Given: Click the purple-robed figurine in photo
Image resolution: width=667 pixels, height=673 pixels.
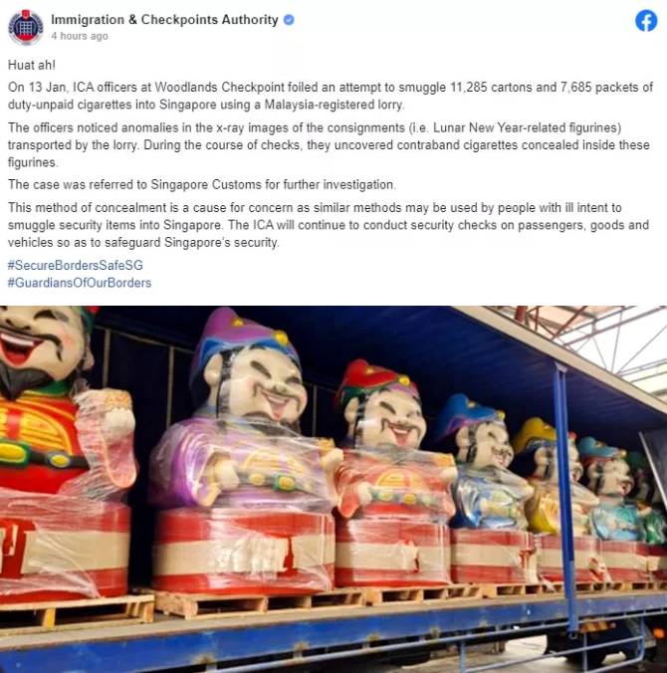Looking at the screenshot, I should (245, 446).
